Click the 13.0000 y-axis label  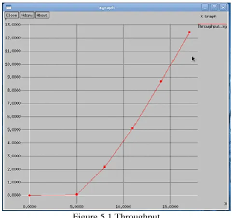(x=13, y=25)
